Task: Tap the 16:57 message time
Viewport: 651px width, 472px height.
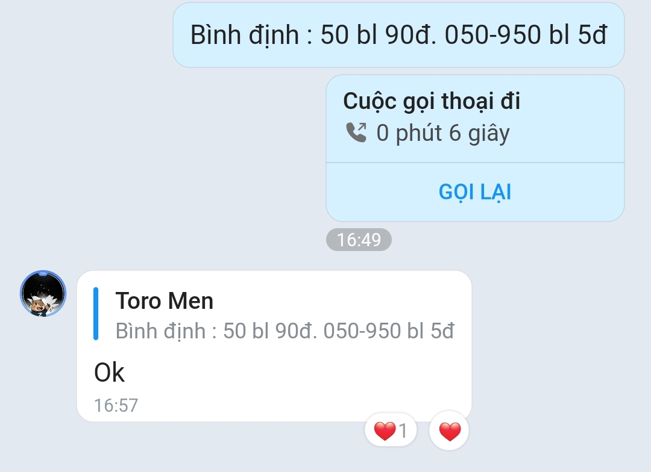Action: point(116,405)
